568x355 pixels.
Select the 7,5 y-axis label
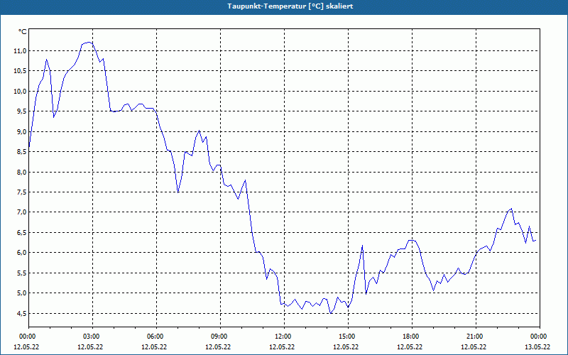[x=21, y=192]
